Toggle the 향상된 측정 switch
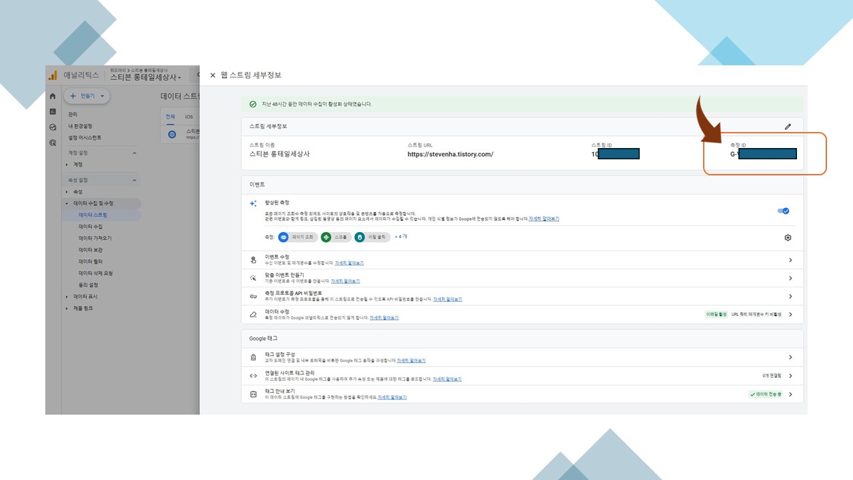The height and width of the screenshot is (480, 853). pyautogui.click(x=783, y=211)
